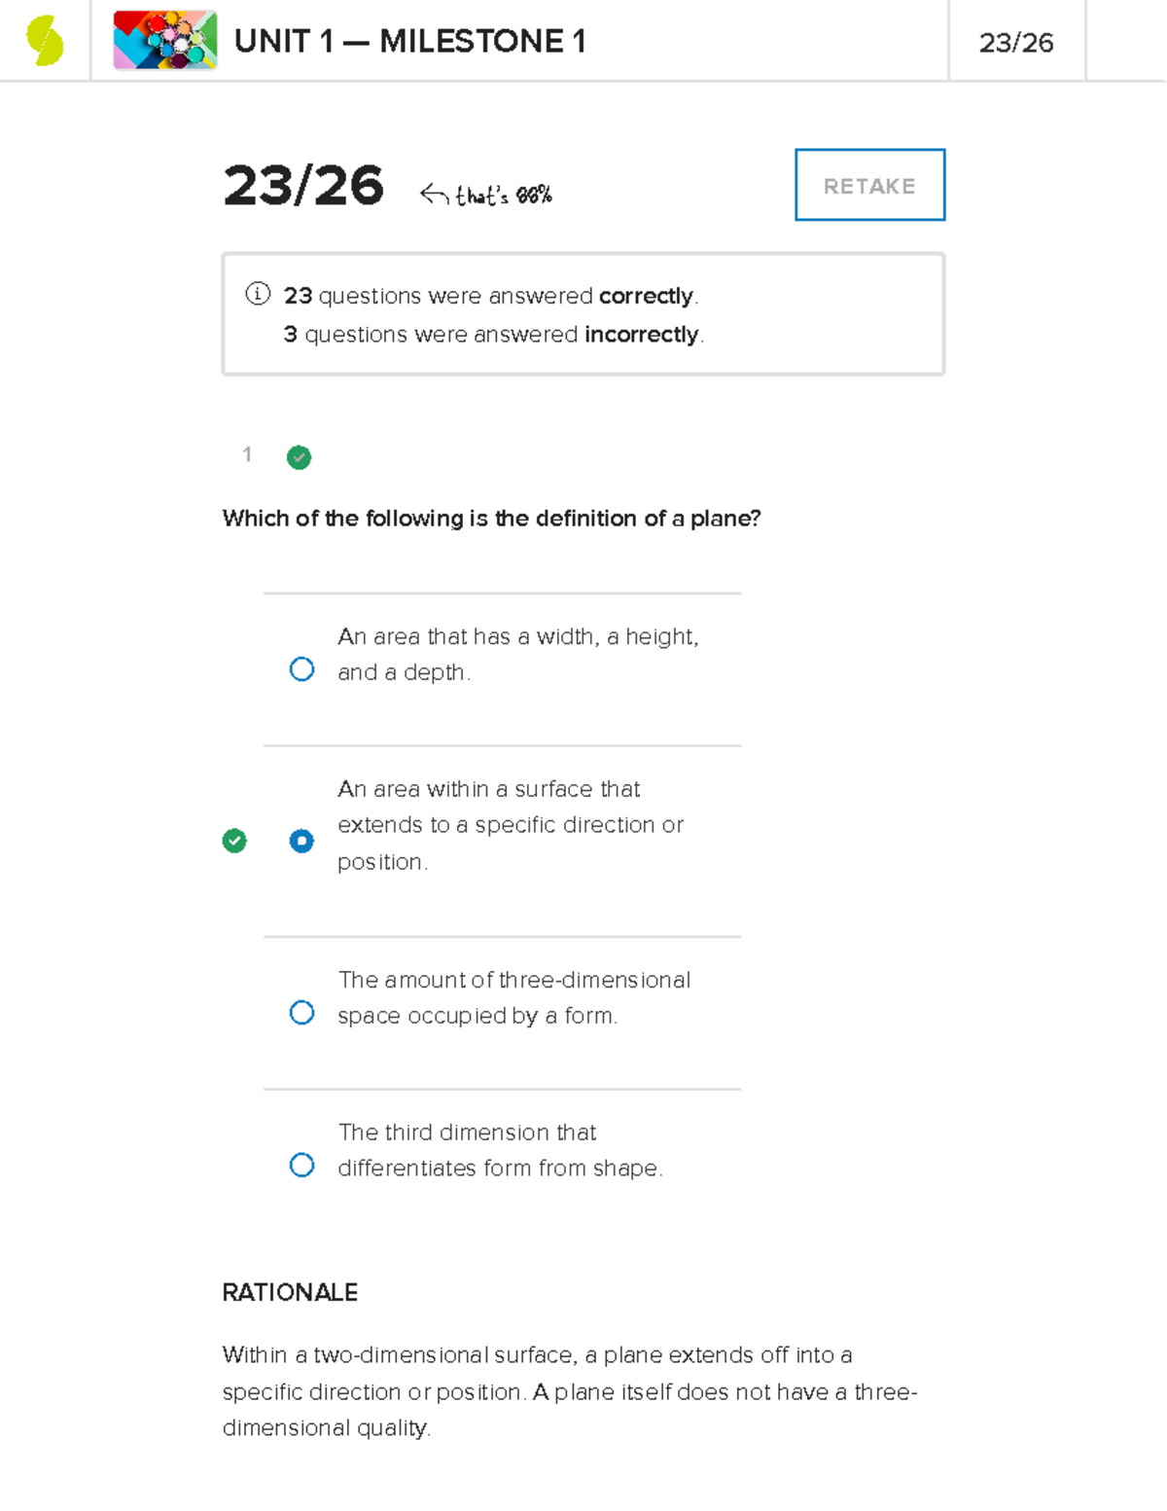Viewport: 1167px width, 1511px height.
Task: Click the green checkmark next to question 1
Action: pyautogui.click(x=299, y=457)
